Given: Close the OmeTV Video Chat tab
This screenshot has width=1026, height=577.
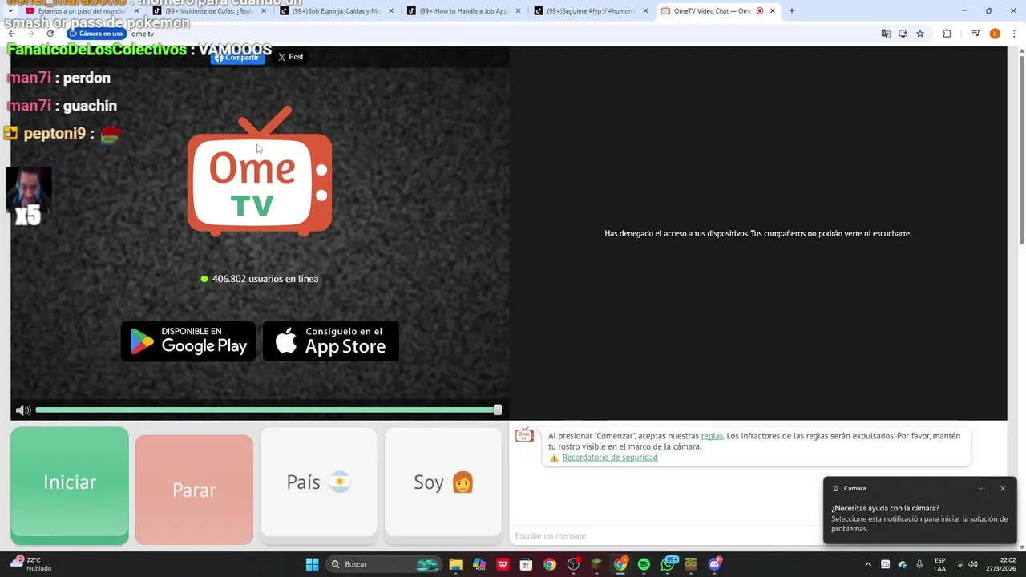Looking at the screenshot, I should 773,11.
